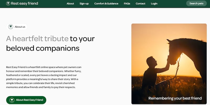The width and height of the screenshot is (210, 105).
Task: Click the About us badge label
Action: point(20,27)
